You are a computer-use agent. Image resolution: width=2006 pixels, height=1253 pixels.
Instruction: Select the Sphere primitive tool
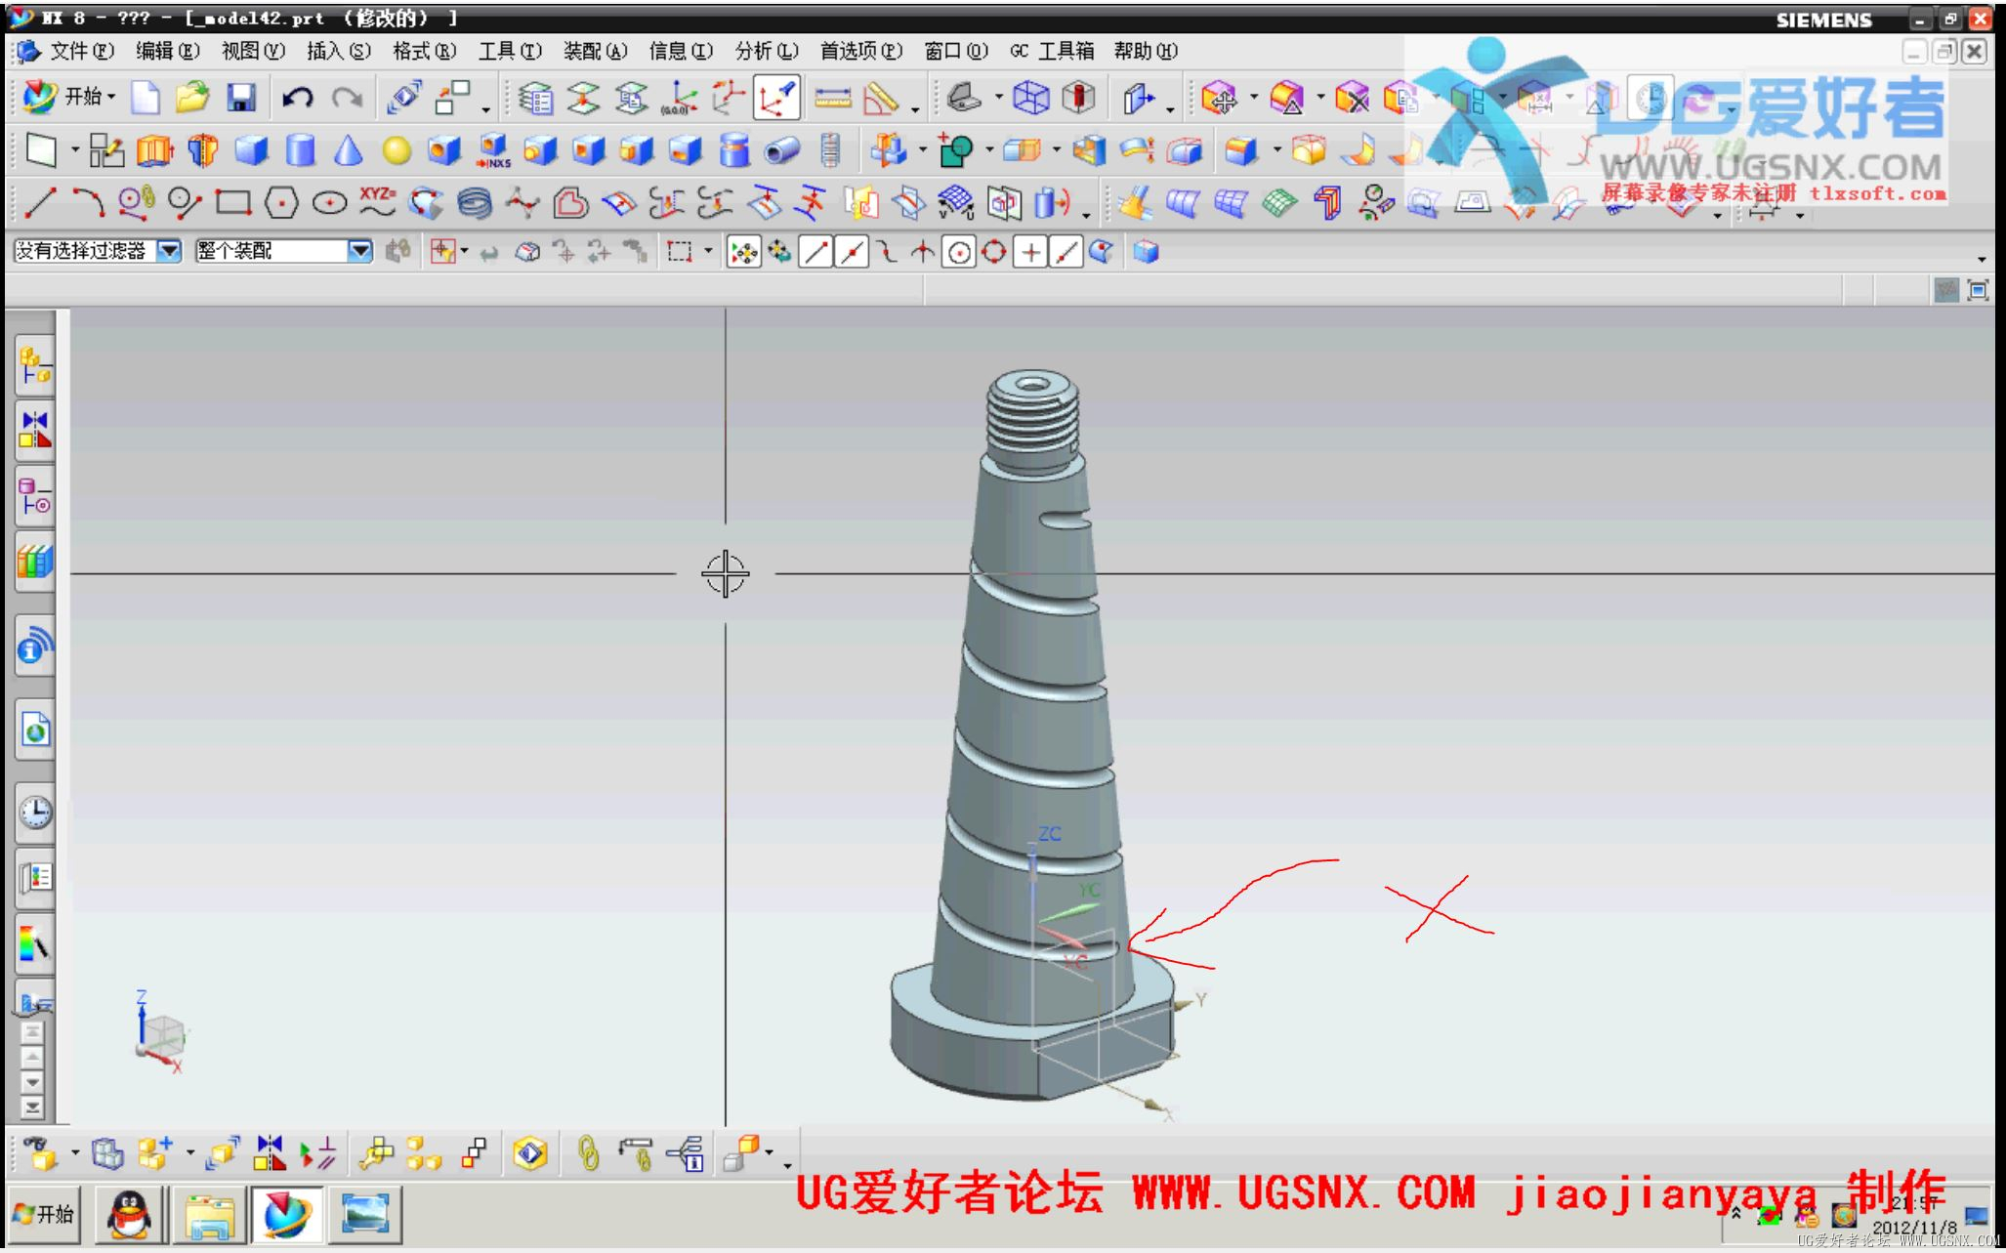396,150
